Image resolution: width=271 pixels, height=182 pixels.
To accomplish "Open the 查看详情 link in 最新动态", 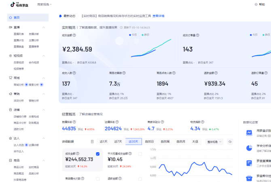I will (159, 16).
